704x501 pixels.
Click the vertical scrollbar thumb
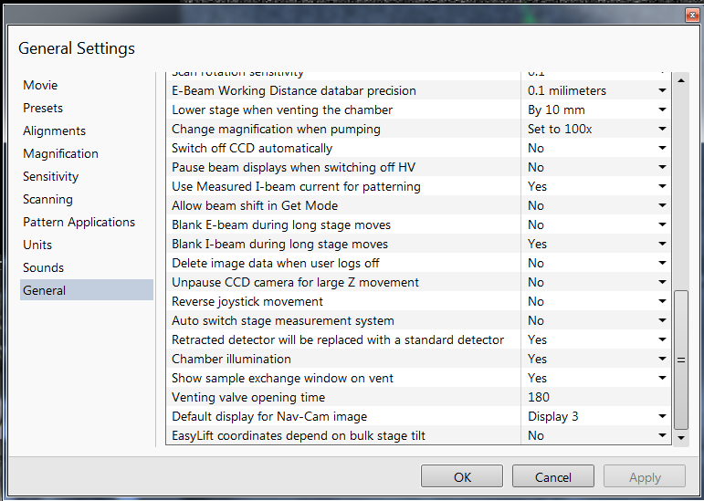[681, 360]
